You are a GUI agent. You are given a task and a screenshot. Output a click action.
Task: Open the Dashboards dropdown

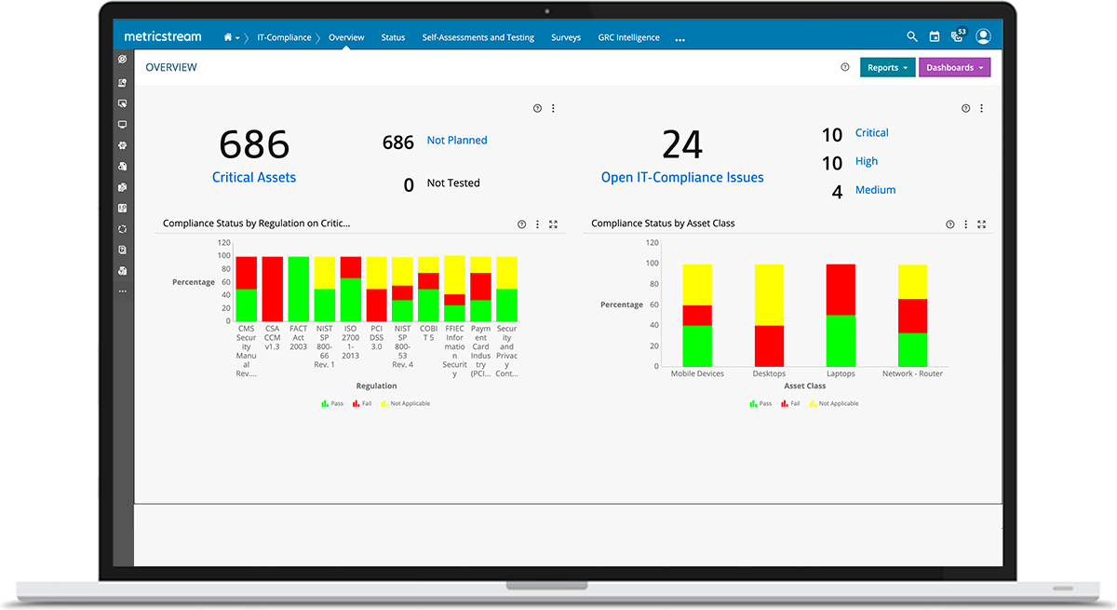coord(954,67)
